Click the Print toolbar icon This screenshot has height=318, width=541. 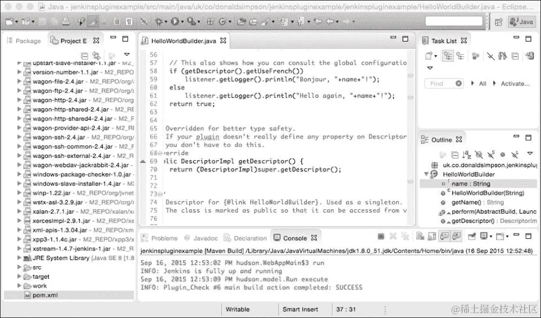pyautogui.click(x=65, y=22)
